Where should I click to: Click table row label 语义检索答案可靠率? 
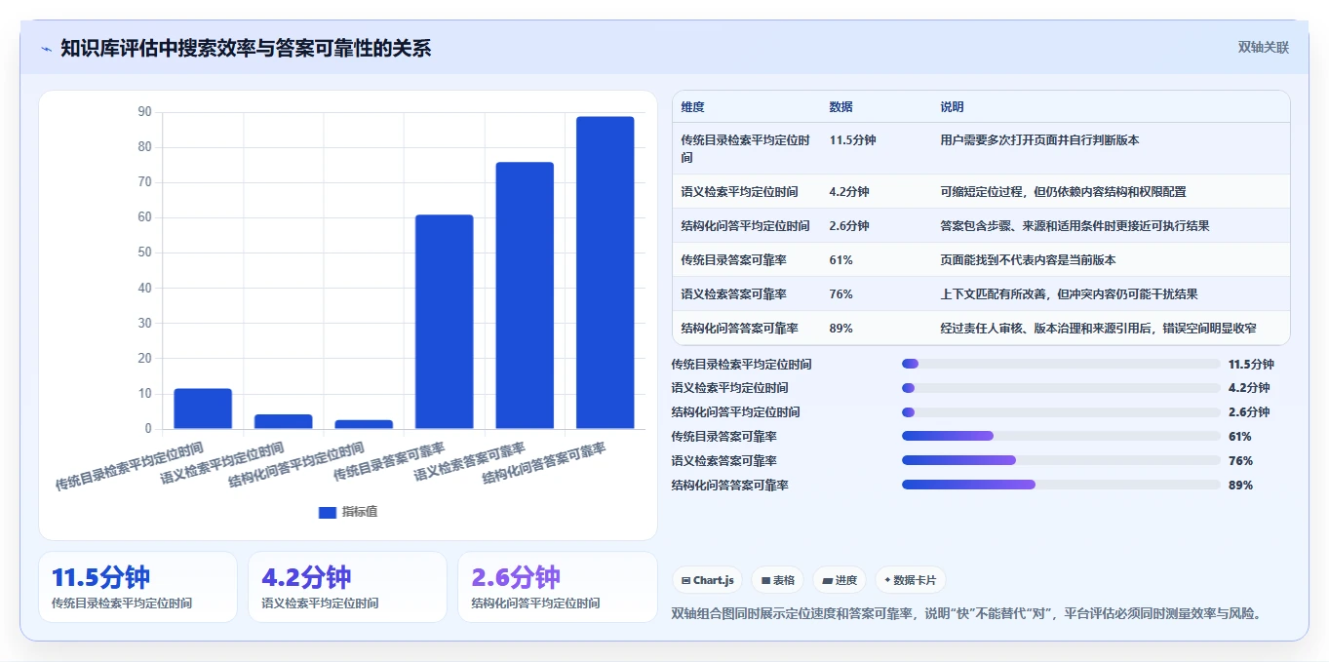click(x=733, y=293)
